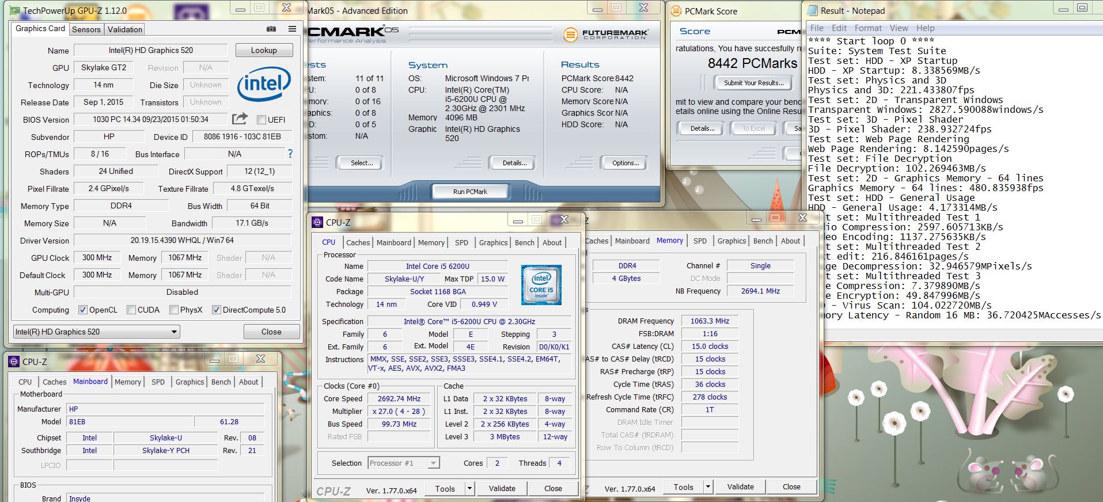Click the Close button in Memory window
This screenshot has width=1103, height=502.
tap(791, 487)
